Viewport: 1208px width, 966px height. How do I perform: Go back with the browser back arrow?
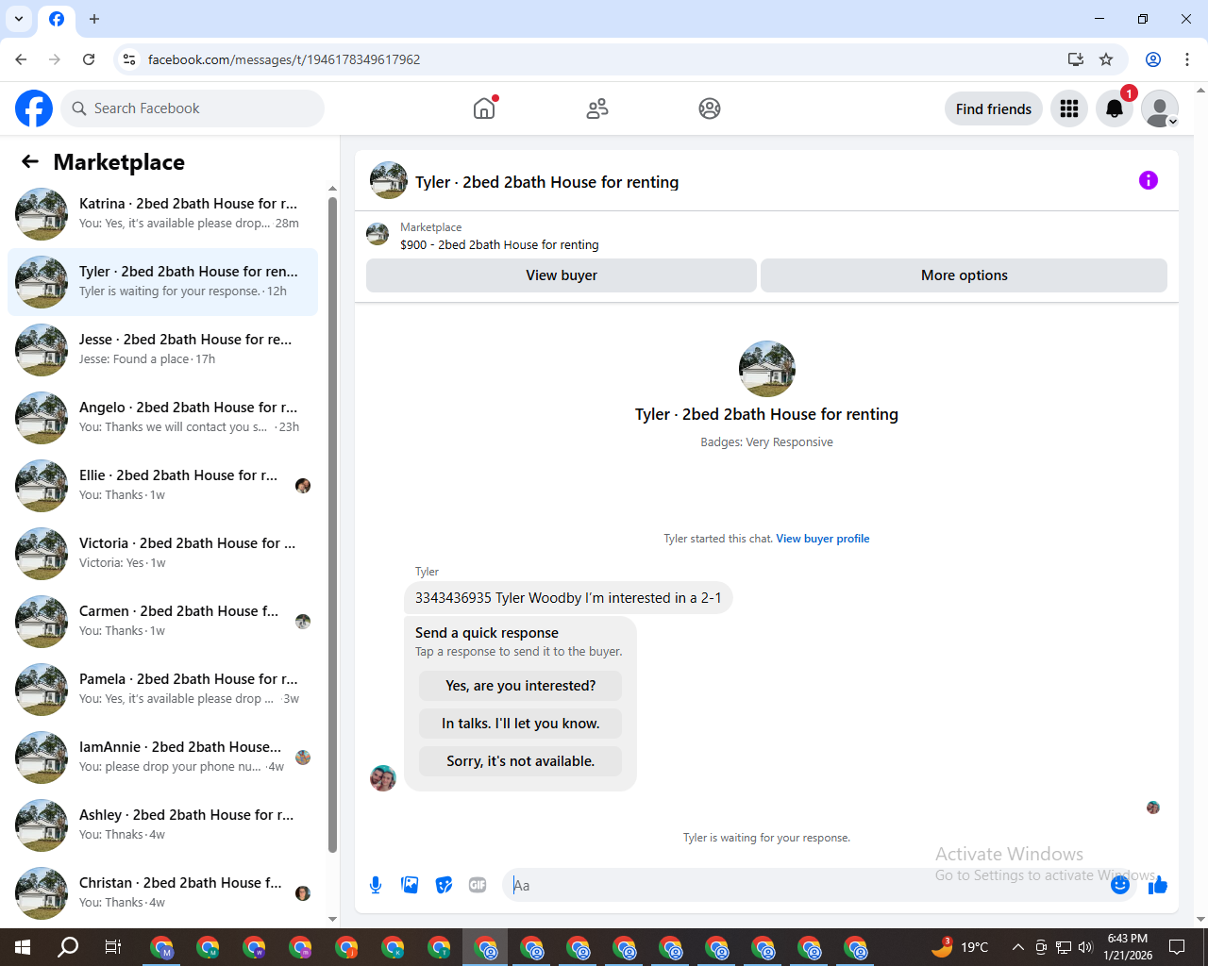click(21, 59)
